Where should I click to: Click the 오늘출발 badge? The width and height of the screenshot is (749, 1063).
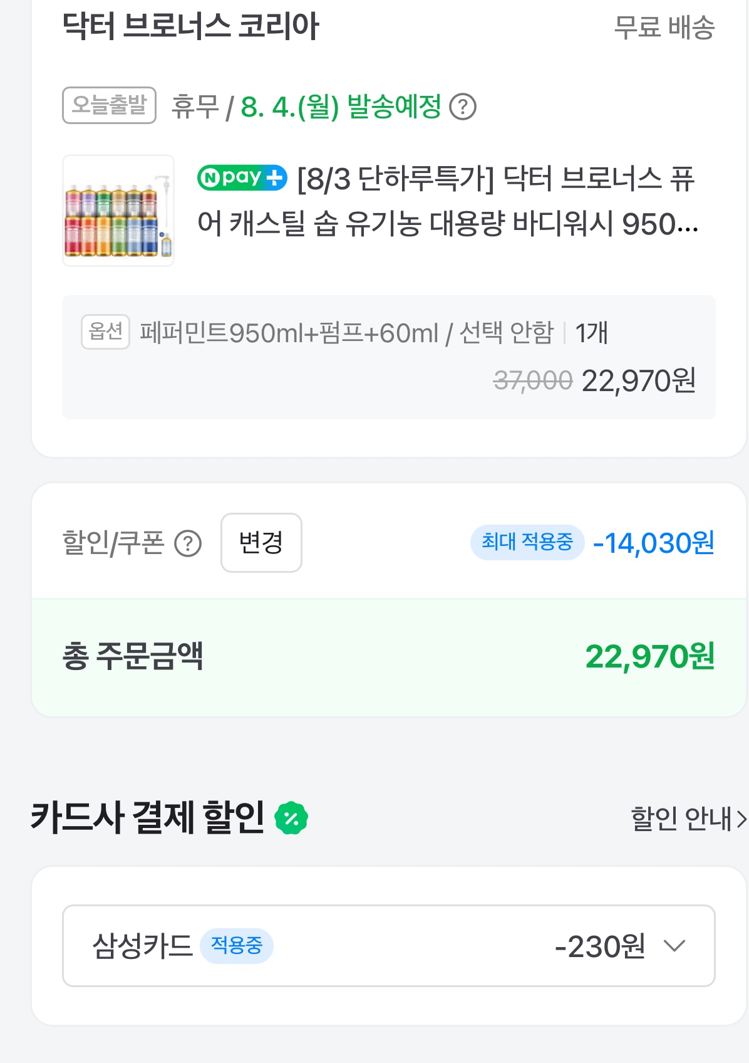tap(109, 105)
